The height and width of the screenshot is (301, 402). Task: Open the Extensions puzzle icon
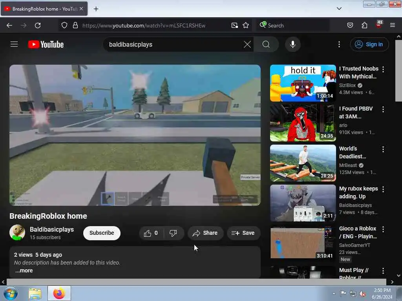(x=364, y=25)
